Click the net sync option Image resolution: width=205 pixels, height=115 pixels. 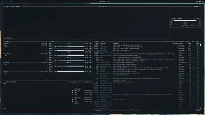tap(70, 82)
